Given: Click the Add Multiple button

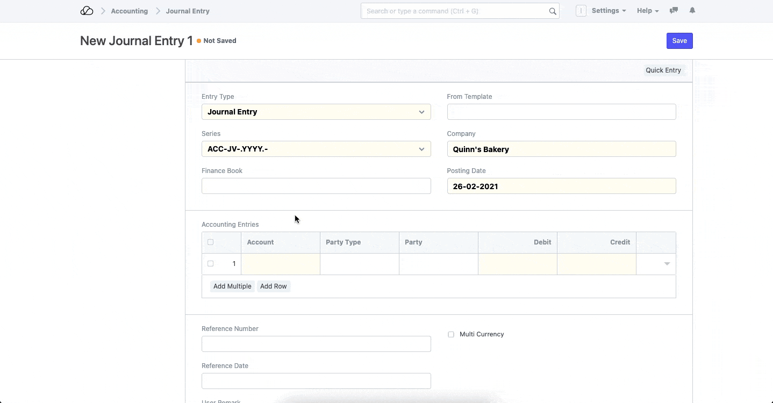Looking at the screenshot, I should [x=232, y=286].
